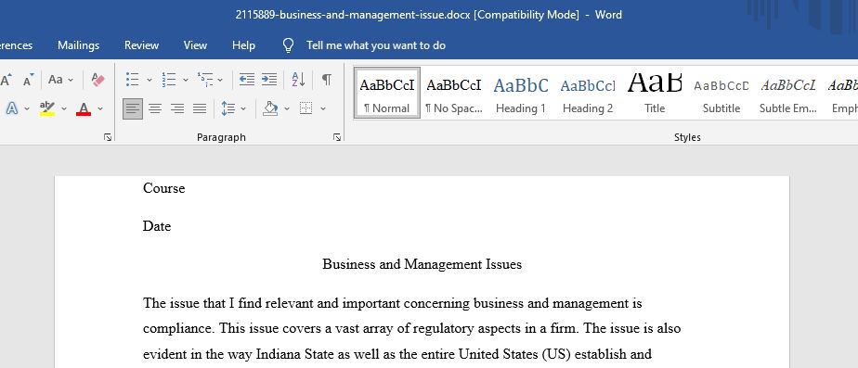Open the Mailings tab
Image resolution: width=858 pixels, height=368 pixels.
tap(78, 45)
